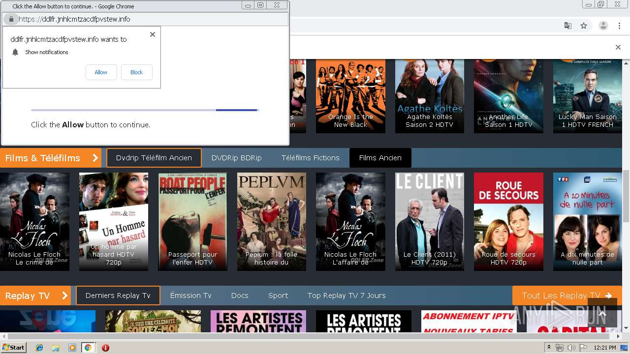630x354 pixels.
Task: Open Windows Media Player from taskbar
Action: point(72,348)
